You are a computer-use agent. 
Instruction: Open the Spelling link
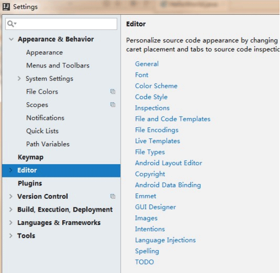click(147, 251)
